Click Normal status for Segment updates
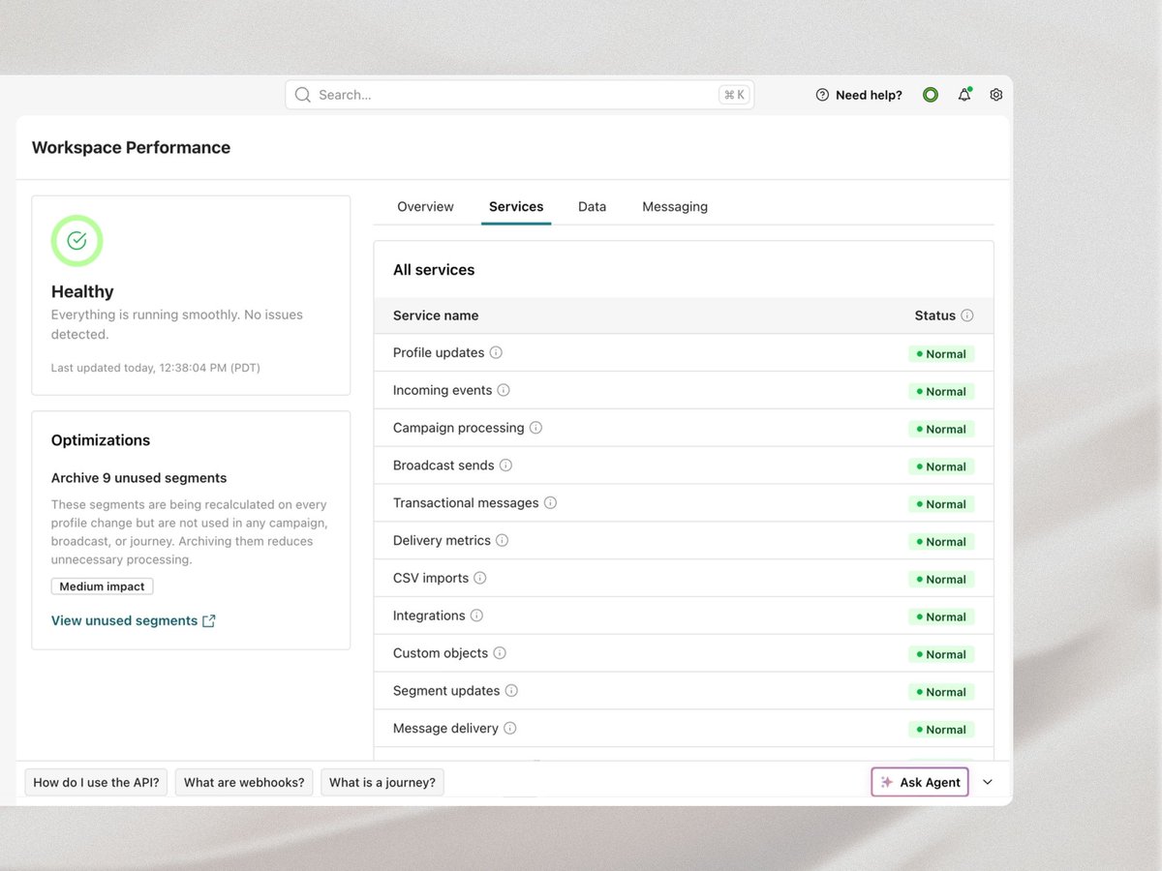This screenshot has height=871, width=1162. coord(941,692)
